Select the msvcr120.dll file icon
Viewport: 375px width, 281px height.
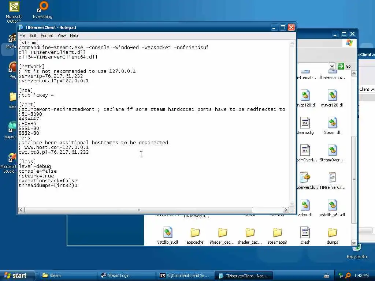332,95
